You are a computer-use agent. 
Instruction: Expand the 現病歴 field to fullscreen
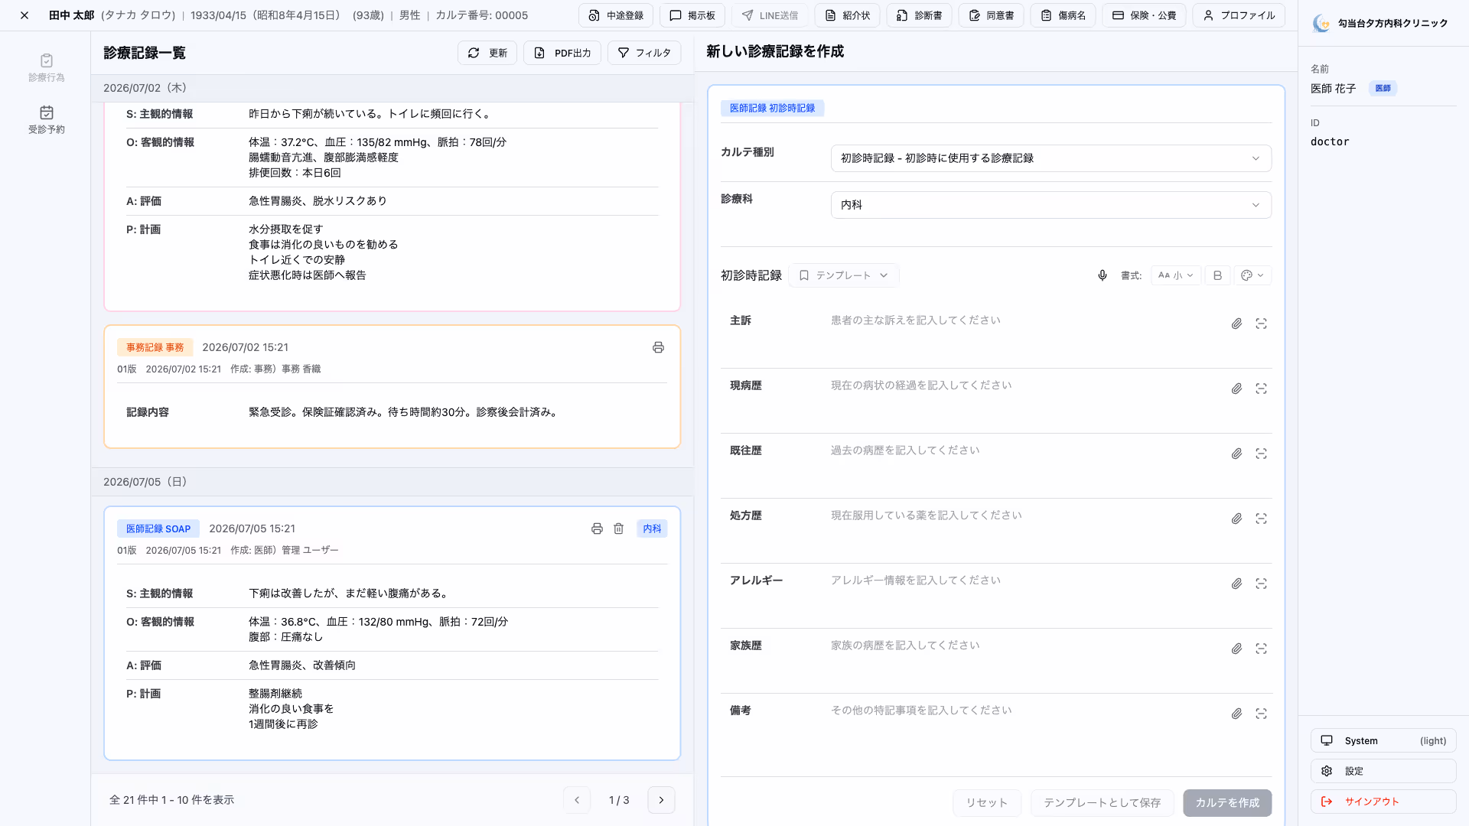[x=1261, y=389]
